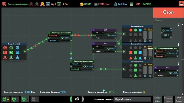Click the Название схемы name field
184x103 pixels.
[x=132, y=99]
